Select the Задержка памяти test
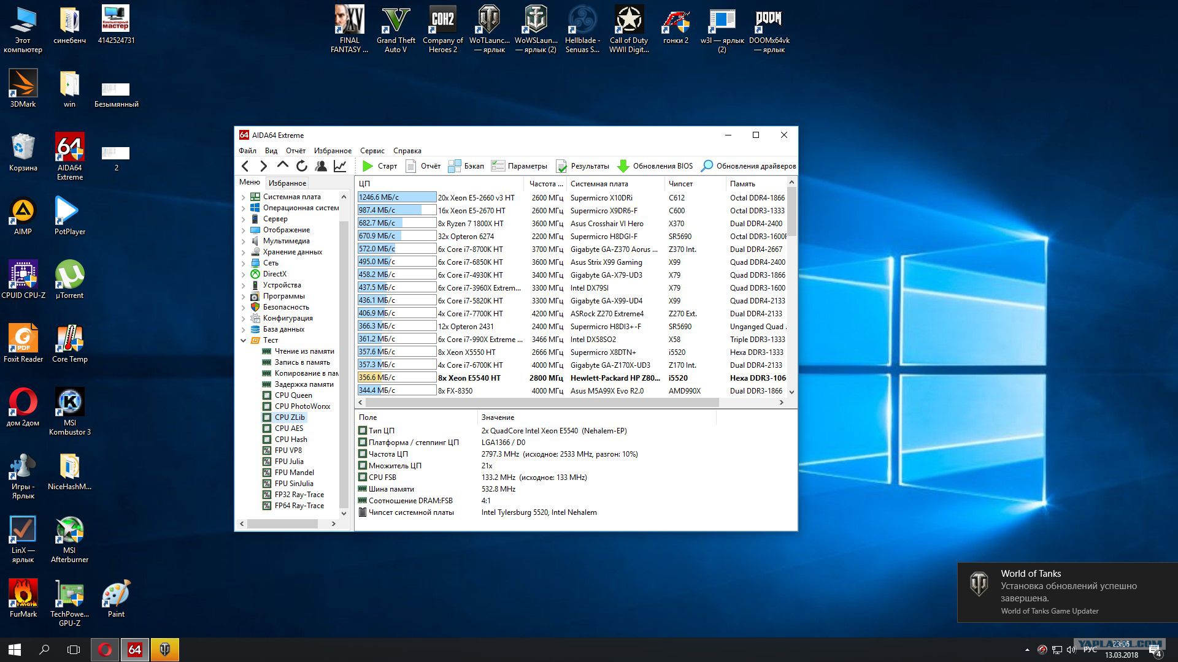Image resolution: width=1178 pixels, height=662 pixels. [x=304, y=384]
